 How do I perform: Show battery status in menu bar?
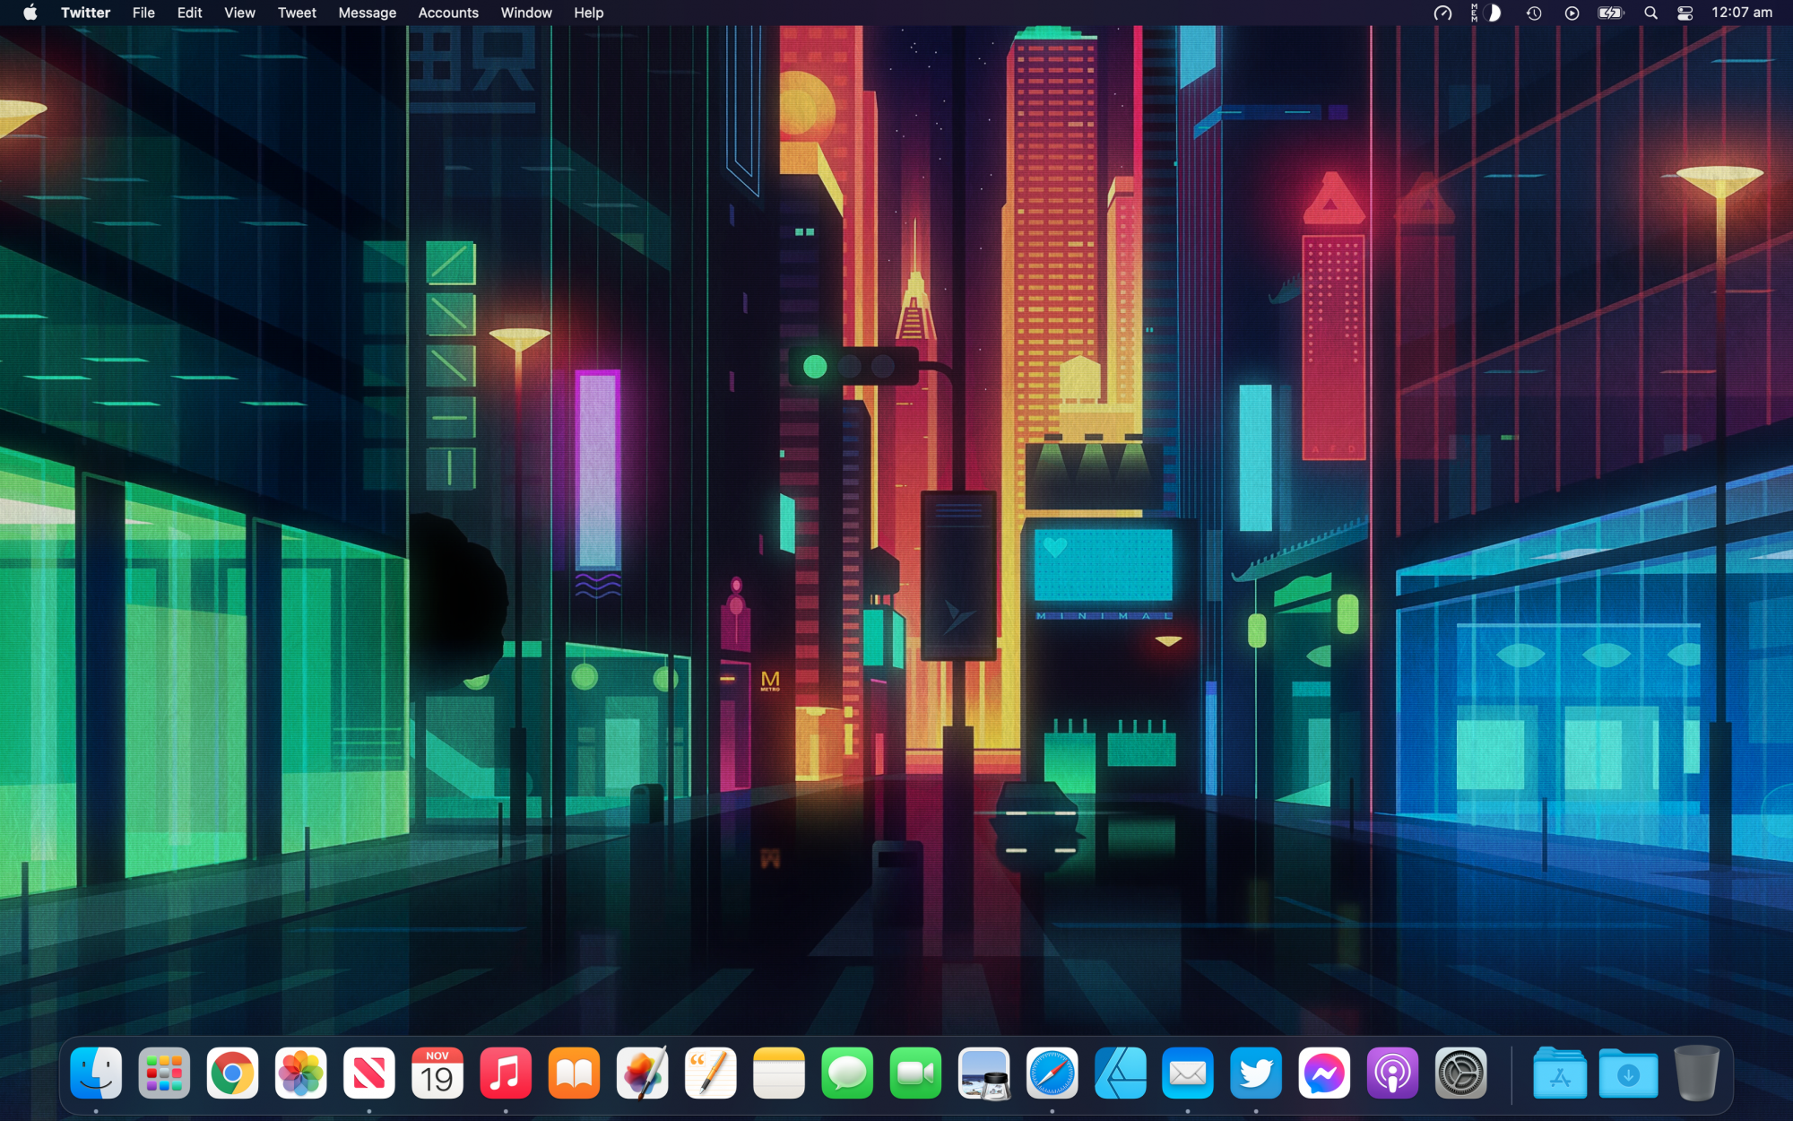[1611, 13]
